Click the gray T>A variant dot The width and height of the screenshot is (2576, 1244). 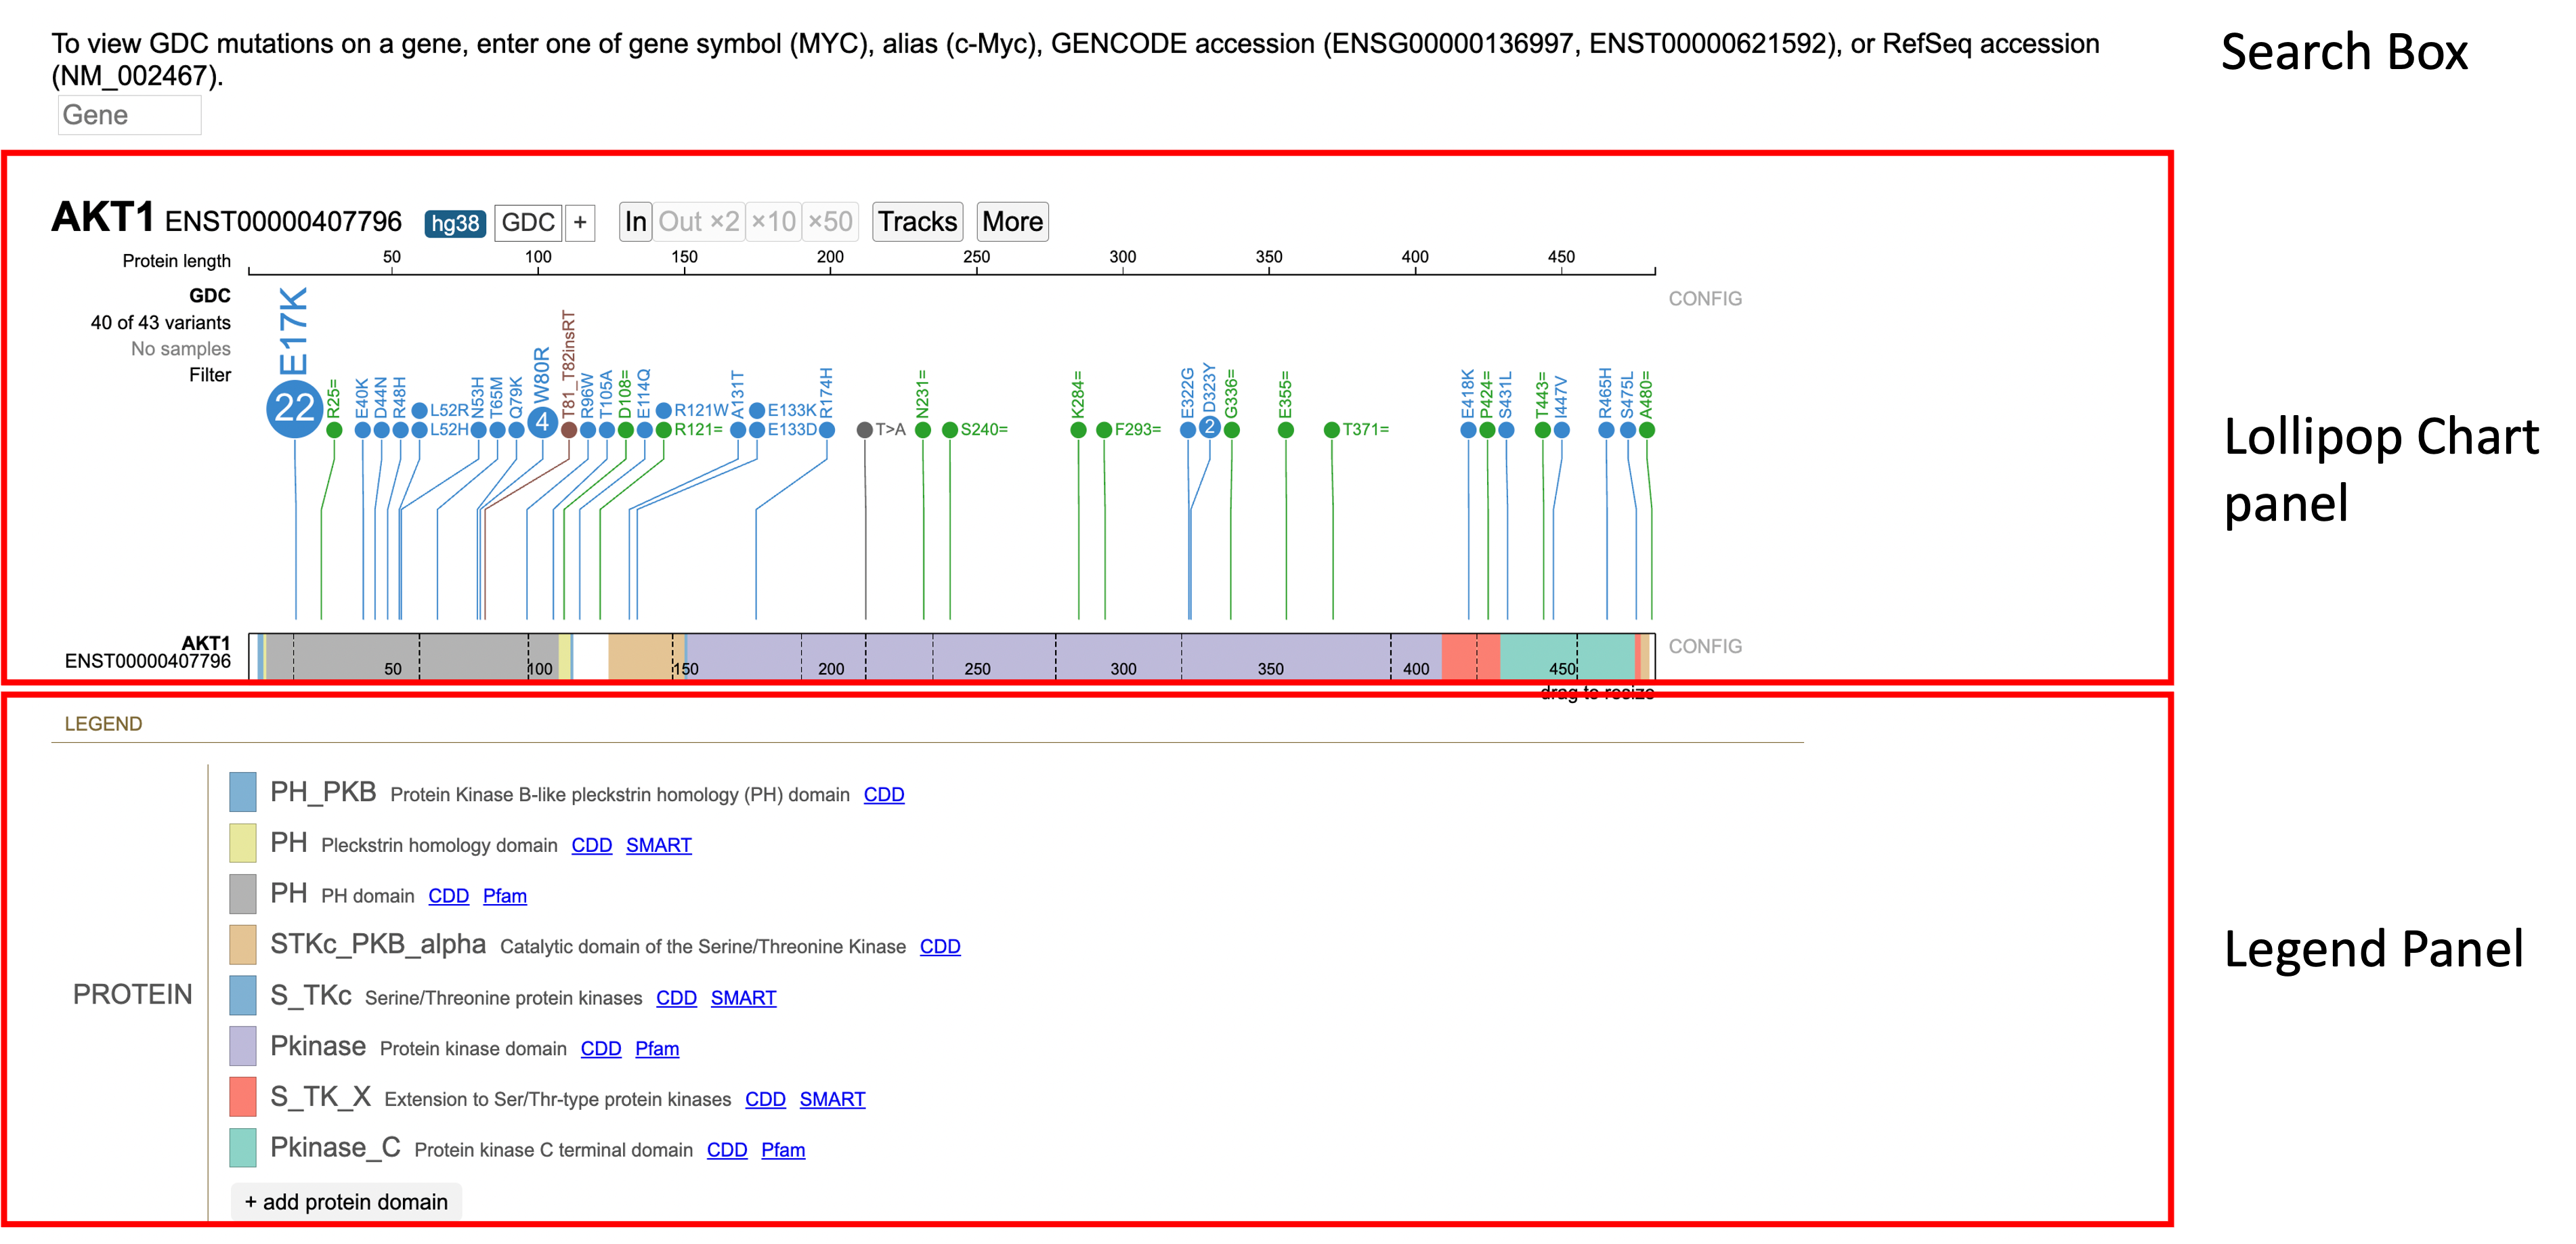(865, 430)
